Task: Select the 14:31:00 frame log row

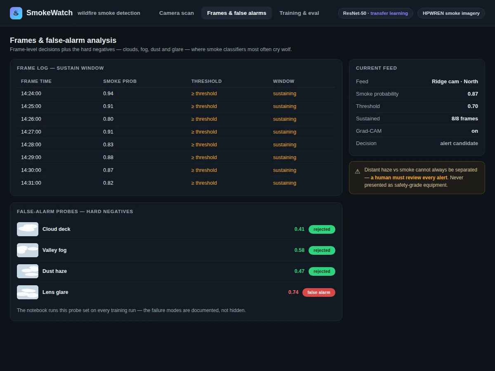Action: point(176,183)
